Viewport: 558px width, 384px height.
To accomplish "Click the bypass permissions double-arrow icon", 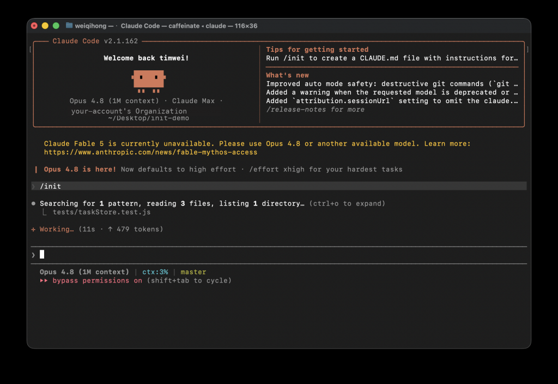I will click(x=44, y=280).
